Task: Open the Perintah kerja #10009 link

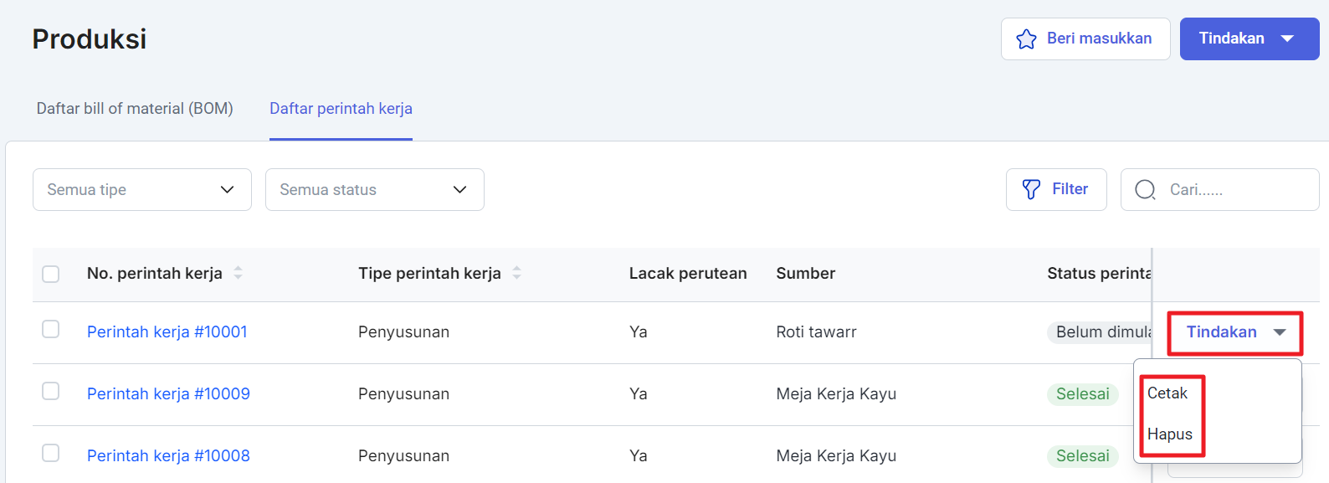Action: tap(168, 394)
